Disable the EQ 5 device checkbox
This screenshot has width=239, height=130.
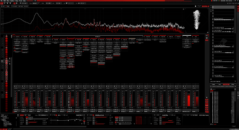(x=56, y=115)
